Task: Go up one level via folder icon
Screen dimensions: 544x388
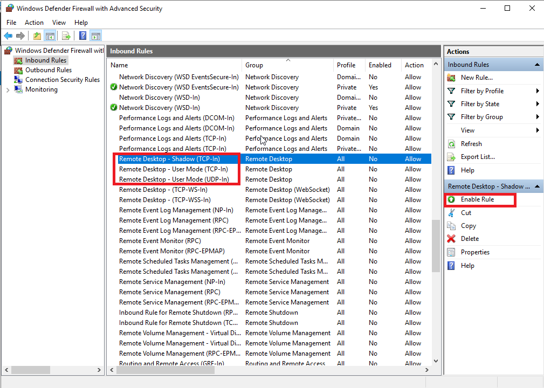Action: (37, 36)
